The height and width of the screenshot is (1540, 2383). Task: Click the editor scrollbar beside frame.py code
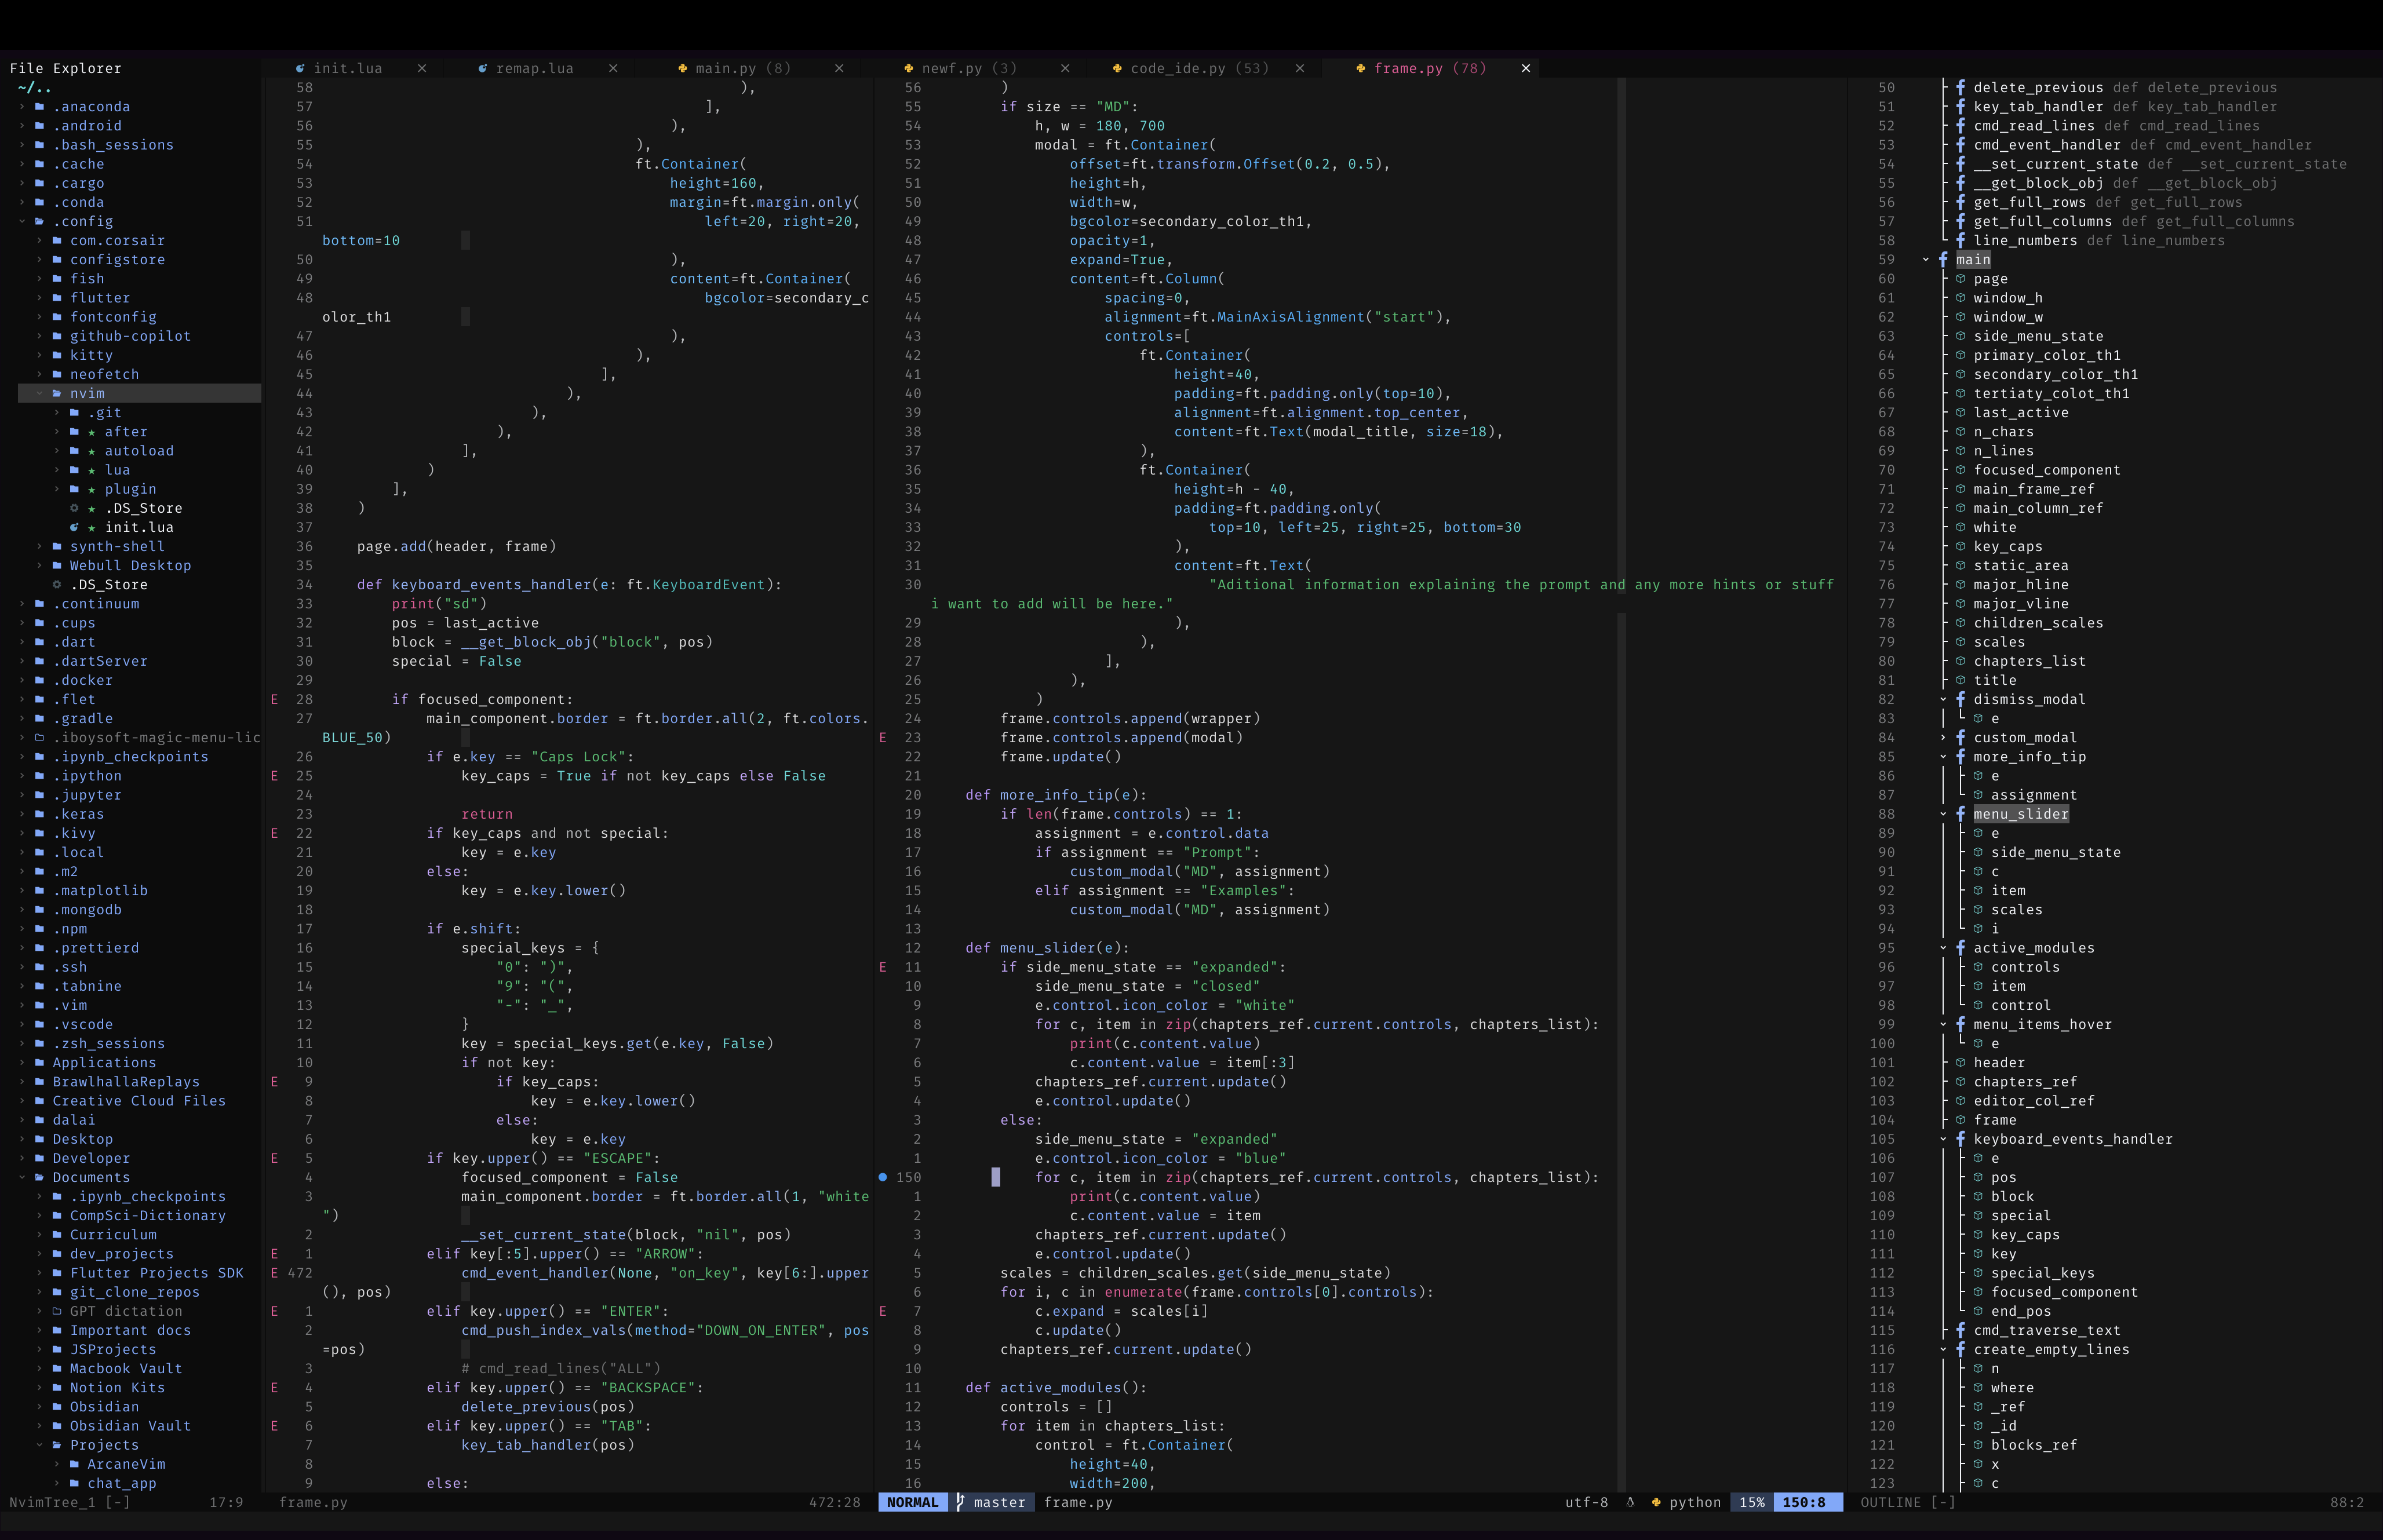1621,785
